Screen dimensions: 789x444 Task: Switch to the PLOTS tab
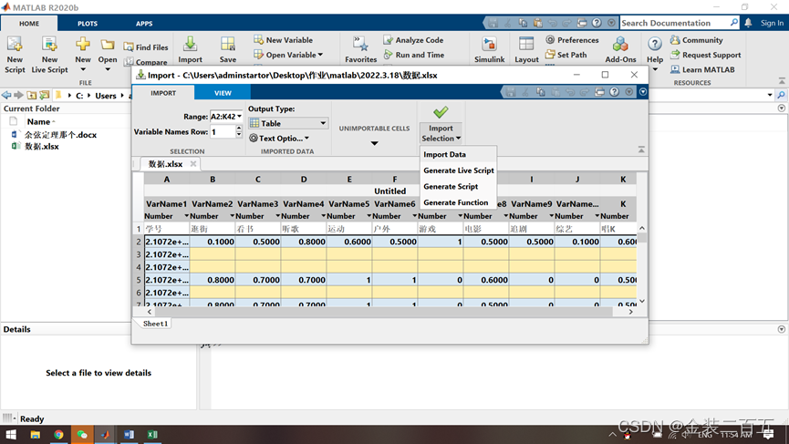tap(88, 24)
